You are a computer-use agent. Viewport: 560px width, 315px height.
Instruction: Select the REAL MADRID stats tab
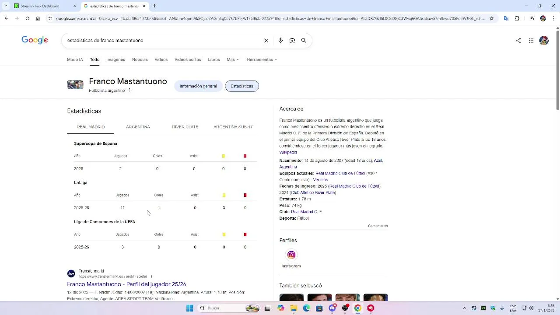tap(91, 127)
